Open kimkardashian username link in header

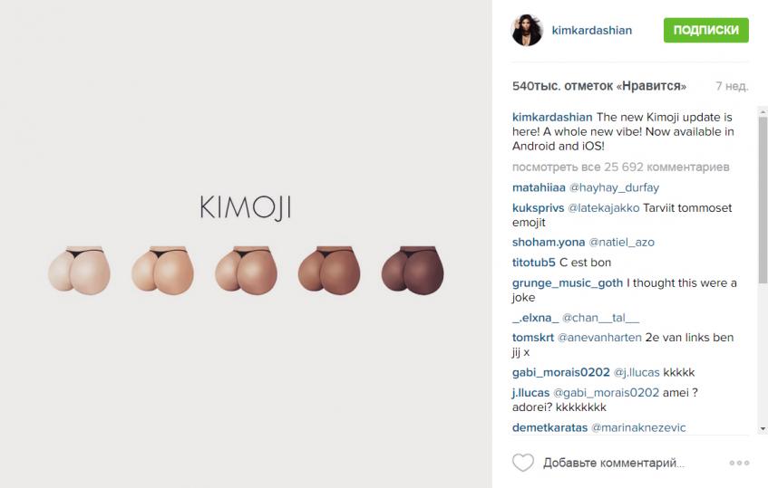[592, 30]
